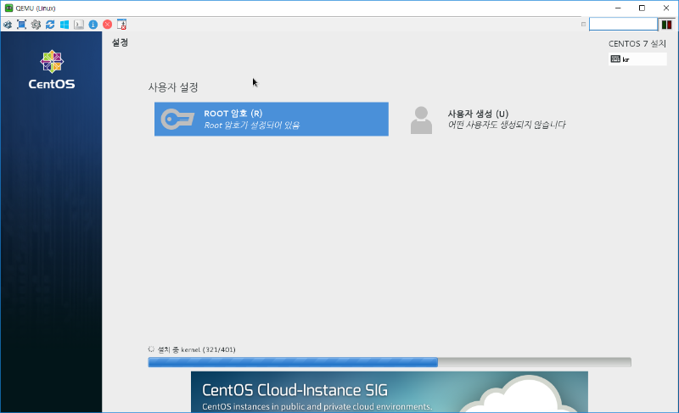Open the ROOT 암호 (R) setting
679x413 pixels.
[x=272, y=119]
